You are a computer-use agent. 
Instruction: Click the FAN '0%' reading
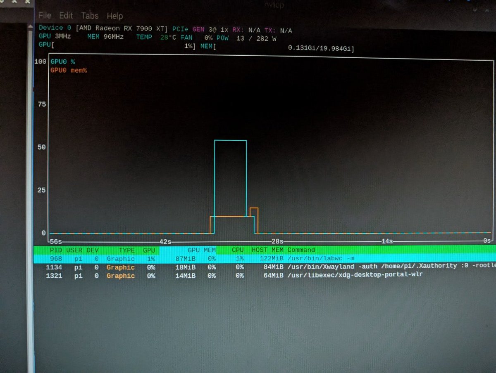tap(208, 38)
